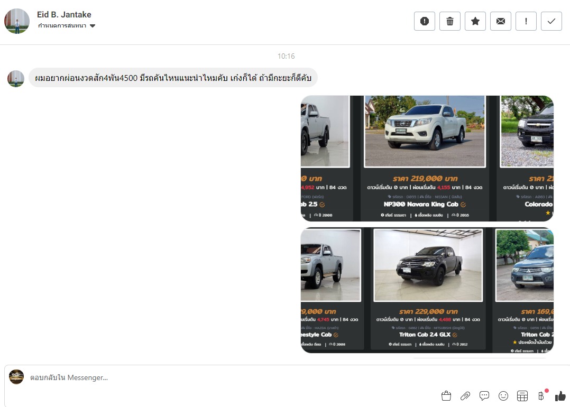The height and width of the screenshot is (407, 570).
Task: Click the customer's message bubble about installments
Action: click(x=173, y=78)
